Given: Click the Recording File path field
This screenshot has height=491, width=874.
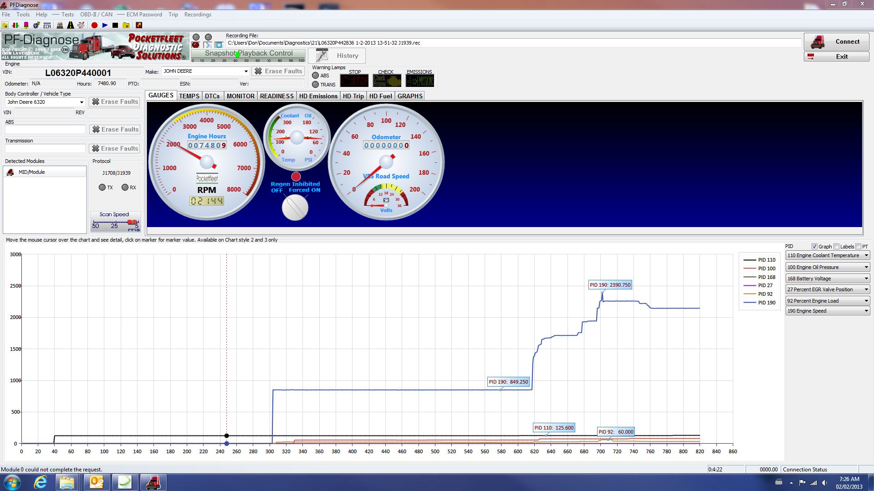Looking at the screenshot, I should coord(513,43).
